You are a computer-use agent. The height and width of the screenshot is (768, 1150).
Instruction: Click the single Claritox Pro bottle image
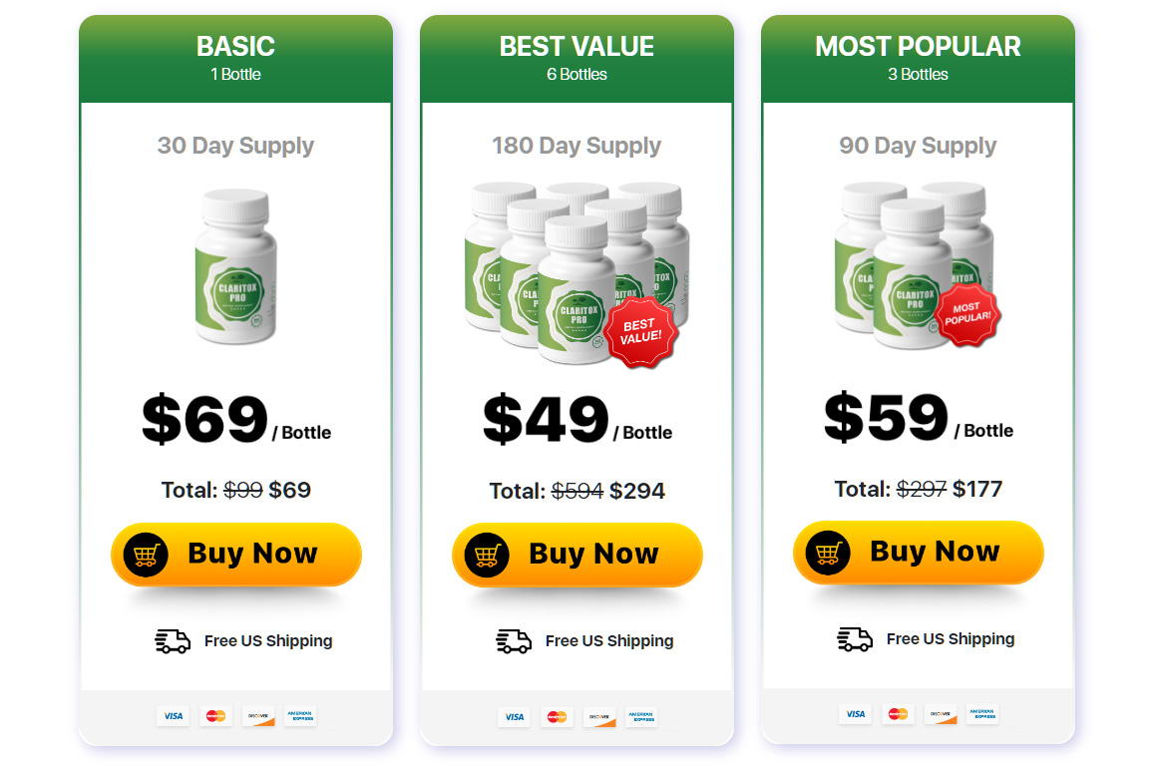tap(235, 269)
